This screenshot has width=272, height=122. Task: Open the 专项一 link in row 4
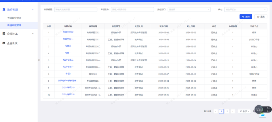click(68, 53)
